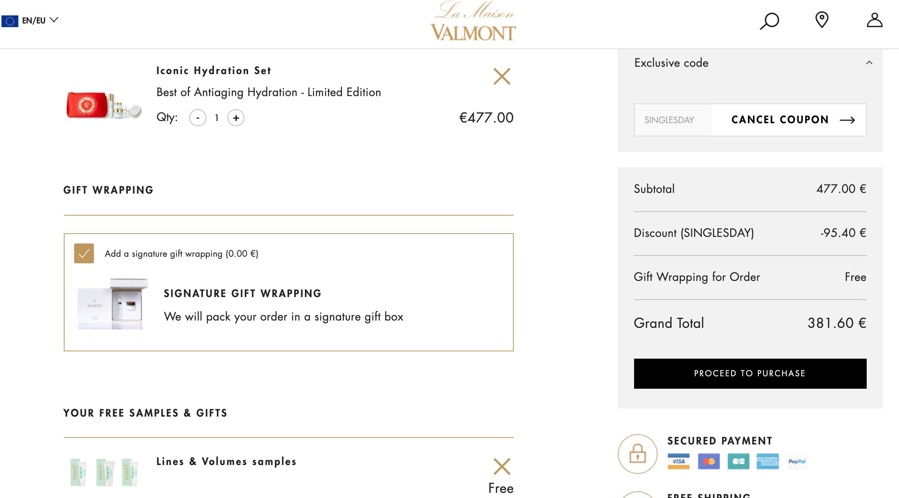The height and width of the screenshot is (498, 899).
Task: Open the Iconic Hydration Set product thumbnail
Action: pos(104,105)
